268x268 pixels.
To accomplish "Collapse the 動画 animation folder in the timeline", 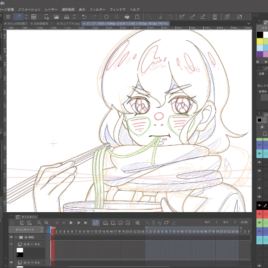I will (x=16, y=237).
